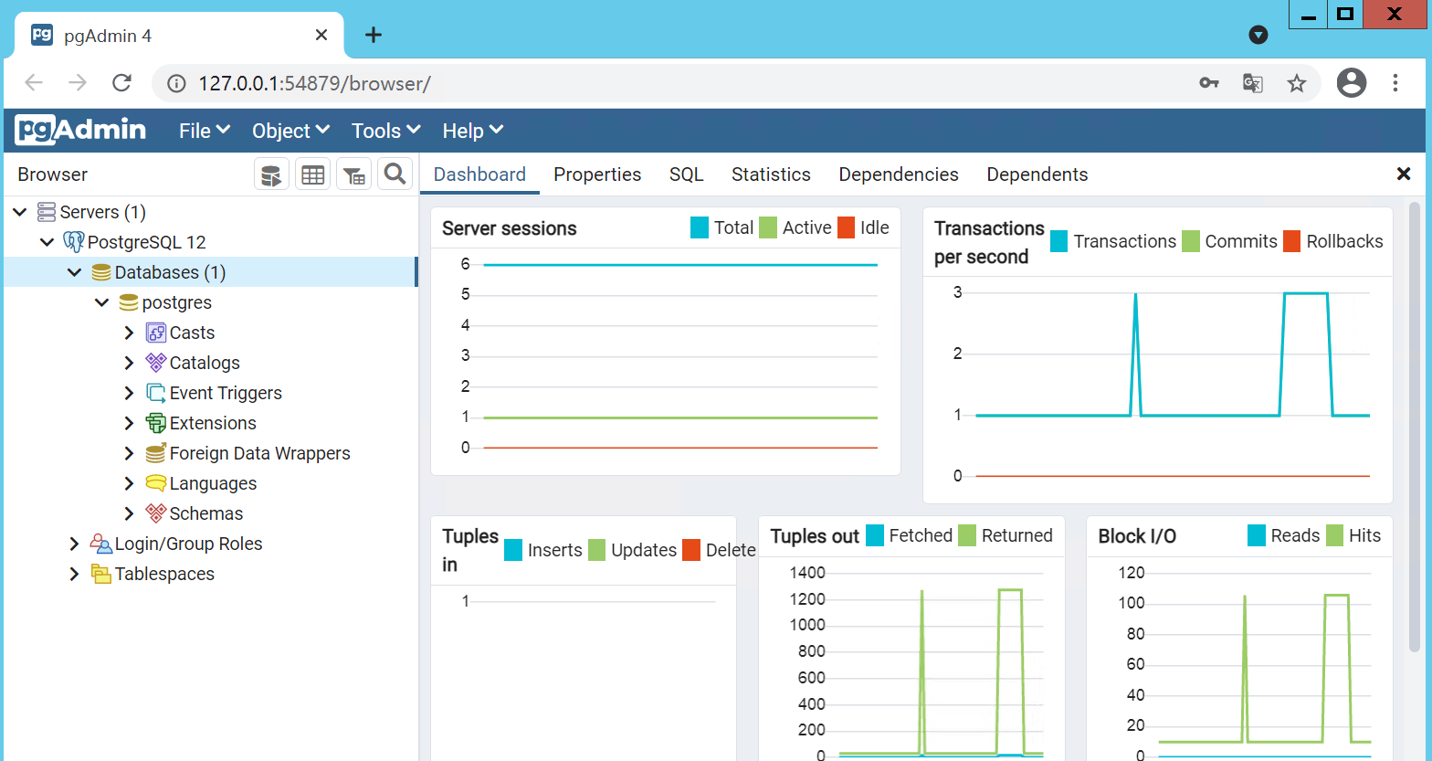Click the Languages node icon
The width and height of the screenshot is (1432, 761).
[156, 483]
